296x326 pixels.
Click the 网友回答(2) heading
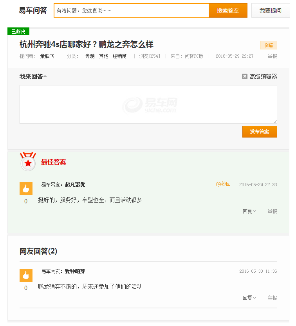[38, 251]
